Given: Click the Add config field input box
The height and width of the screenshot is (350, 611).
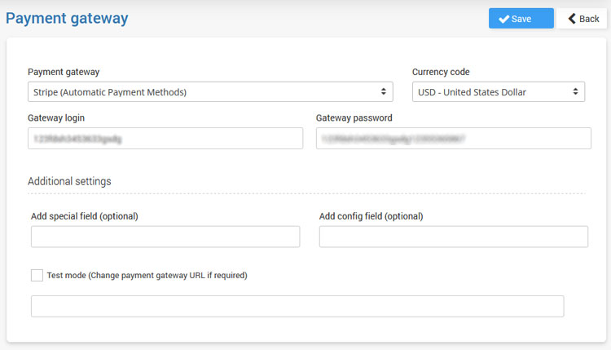Looking at the screenshot, I should coord(453,237).
